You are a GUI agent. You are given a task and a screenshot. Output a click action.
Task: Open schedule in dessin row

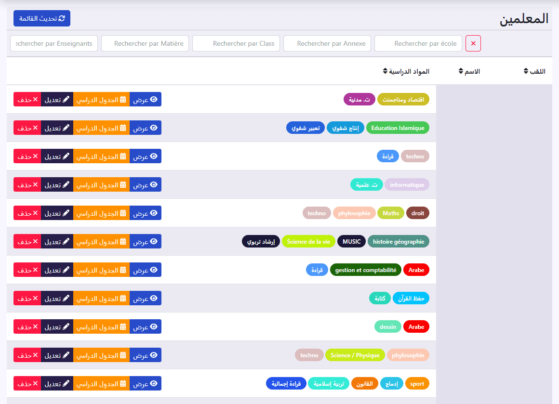pos(101,326)
